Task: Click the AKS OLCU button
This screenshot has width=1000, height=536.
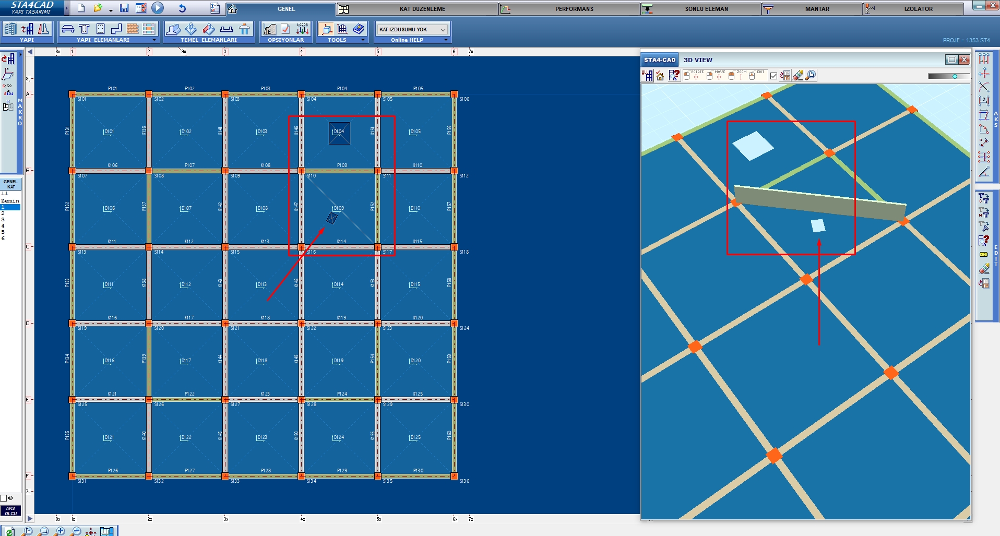Action: (x=10, y=510)
